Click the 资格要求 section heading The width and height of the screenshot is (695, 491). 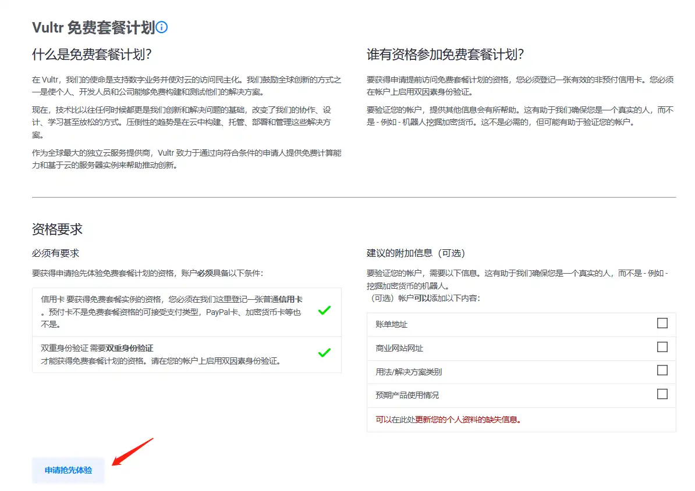57,229
